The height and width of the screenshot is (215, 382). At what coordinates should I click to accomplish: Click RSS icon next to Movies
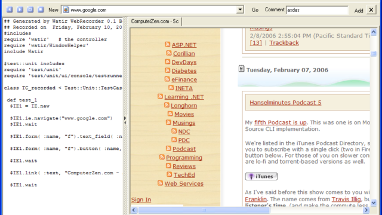point(170,113)
